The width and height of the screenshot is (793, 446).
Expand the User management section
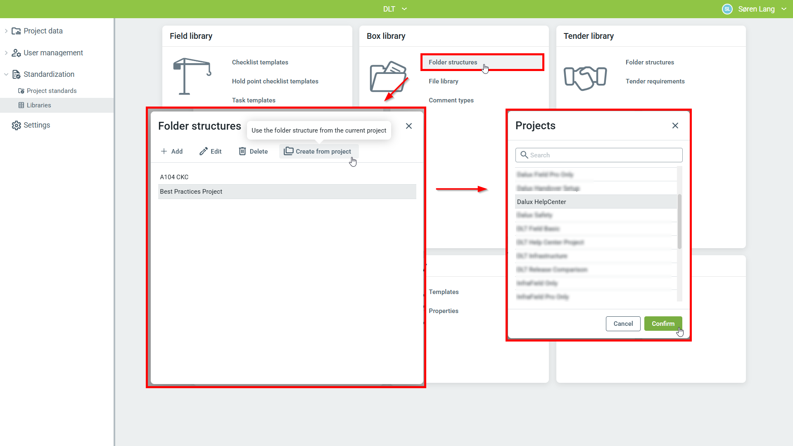(6, 53)
